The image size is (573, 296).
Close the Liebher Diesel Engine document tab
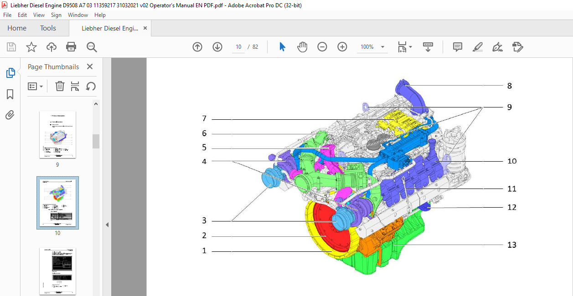pyautogui.click(x=145, y=28)
